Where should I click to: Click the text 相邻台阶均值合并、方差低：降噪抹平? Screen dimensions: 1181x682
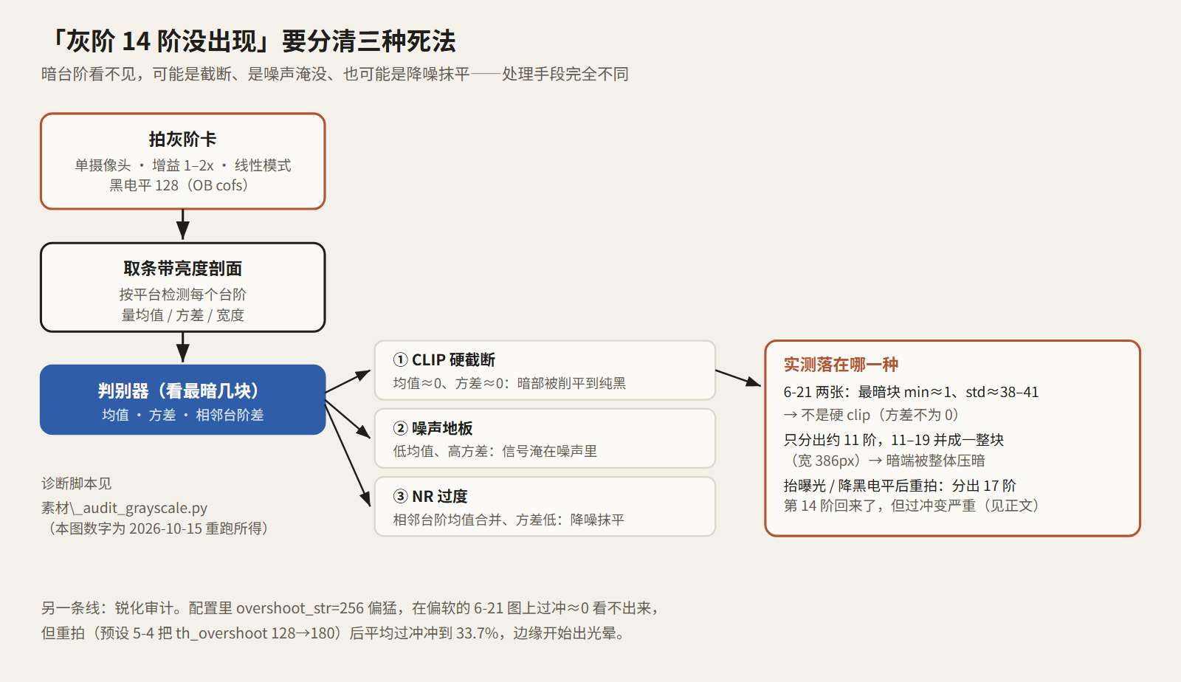[x=509, y=520]
